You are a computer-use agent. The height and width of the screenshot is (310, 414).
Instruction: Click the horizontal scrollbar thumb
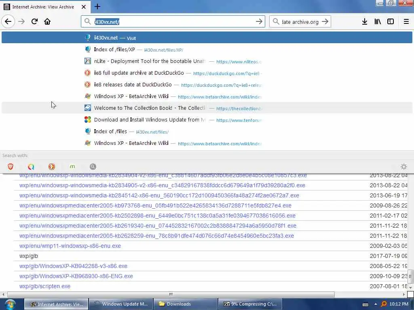pos(171,294)
